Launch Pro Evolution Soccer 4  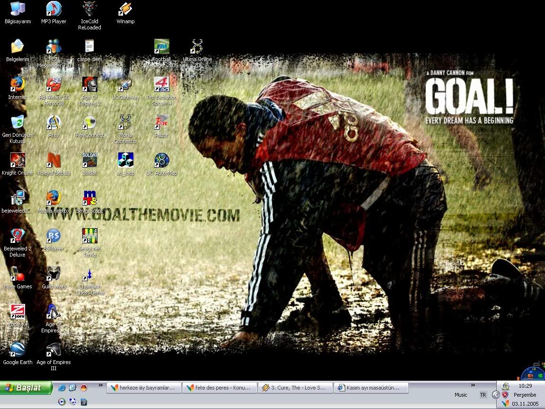(162, 91)
